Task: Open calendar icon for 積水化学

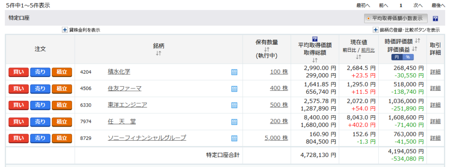Action: point(234,72)
